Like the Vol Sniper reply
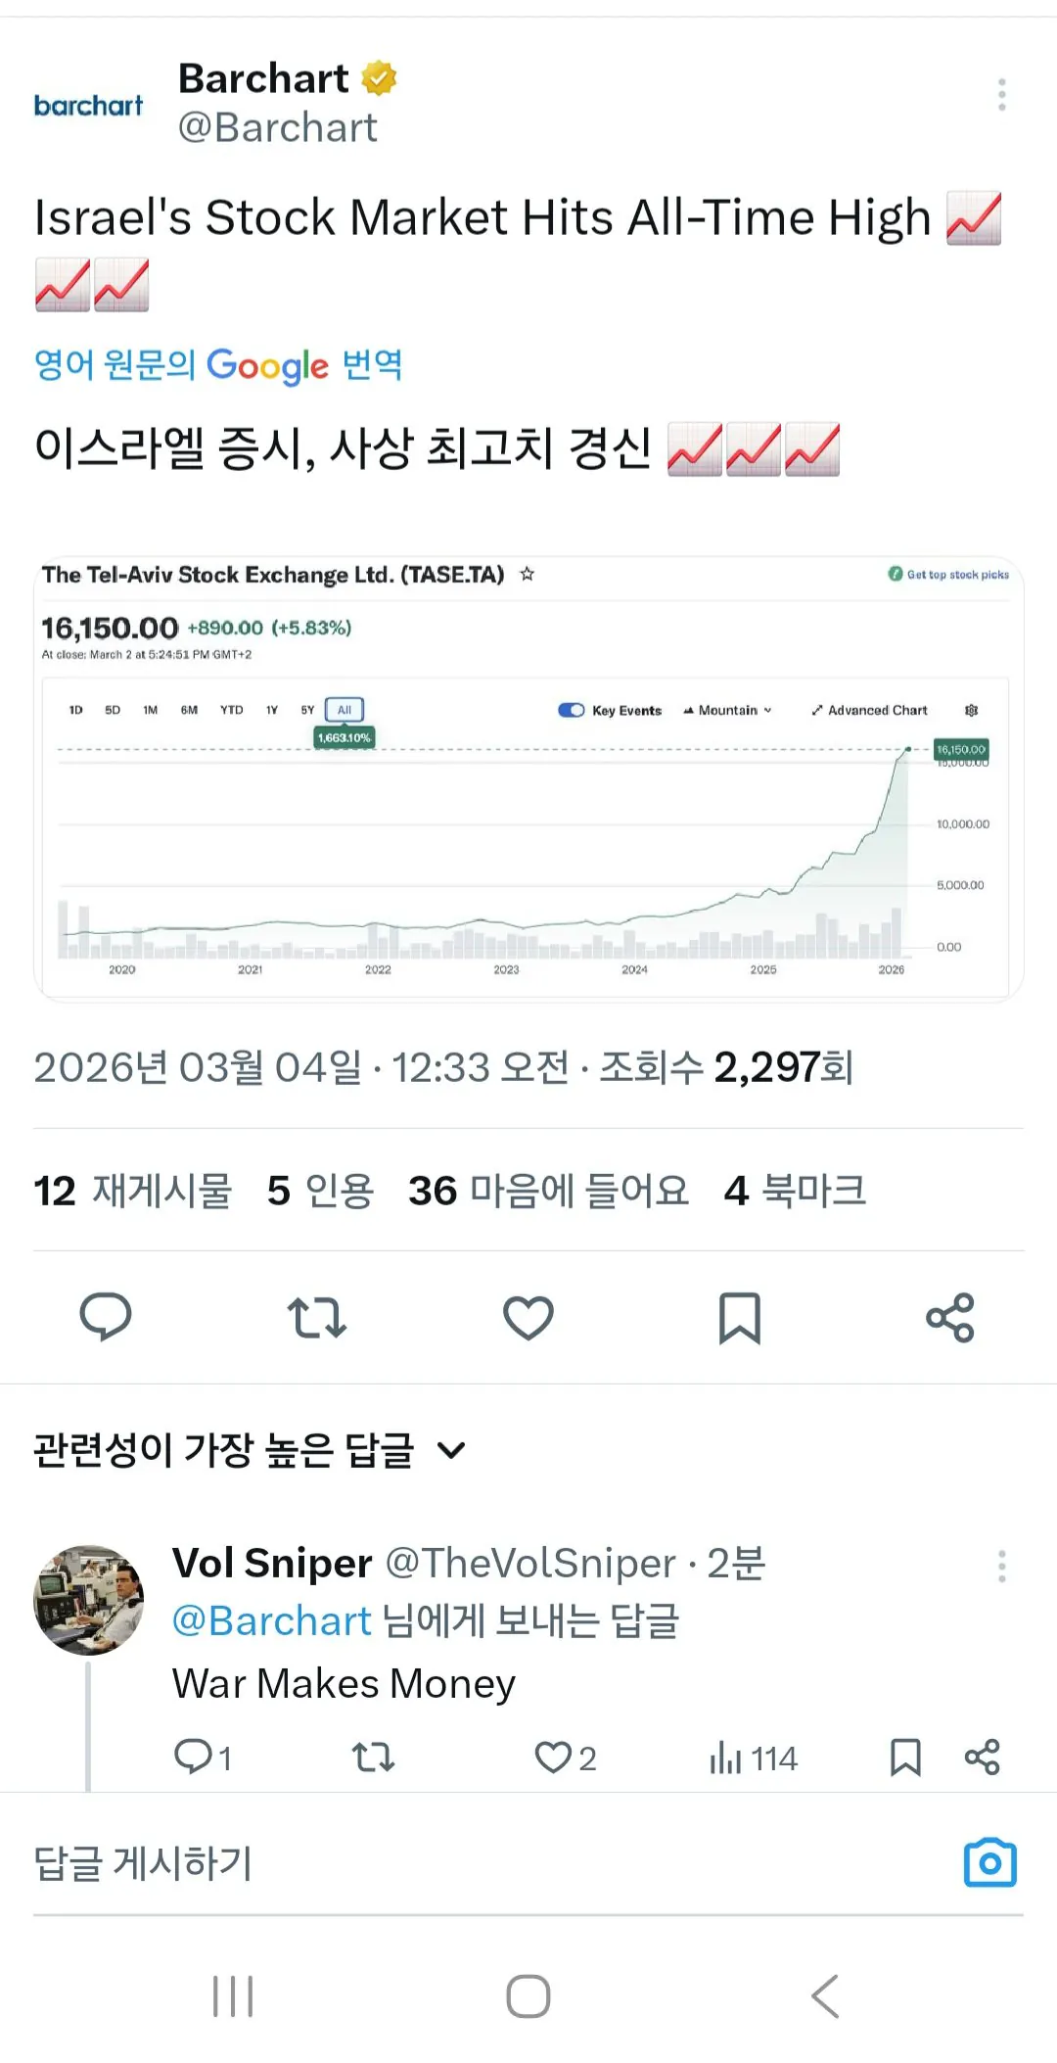This screenshot has height=2063, width=1057. point(553,1758)
